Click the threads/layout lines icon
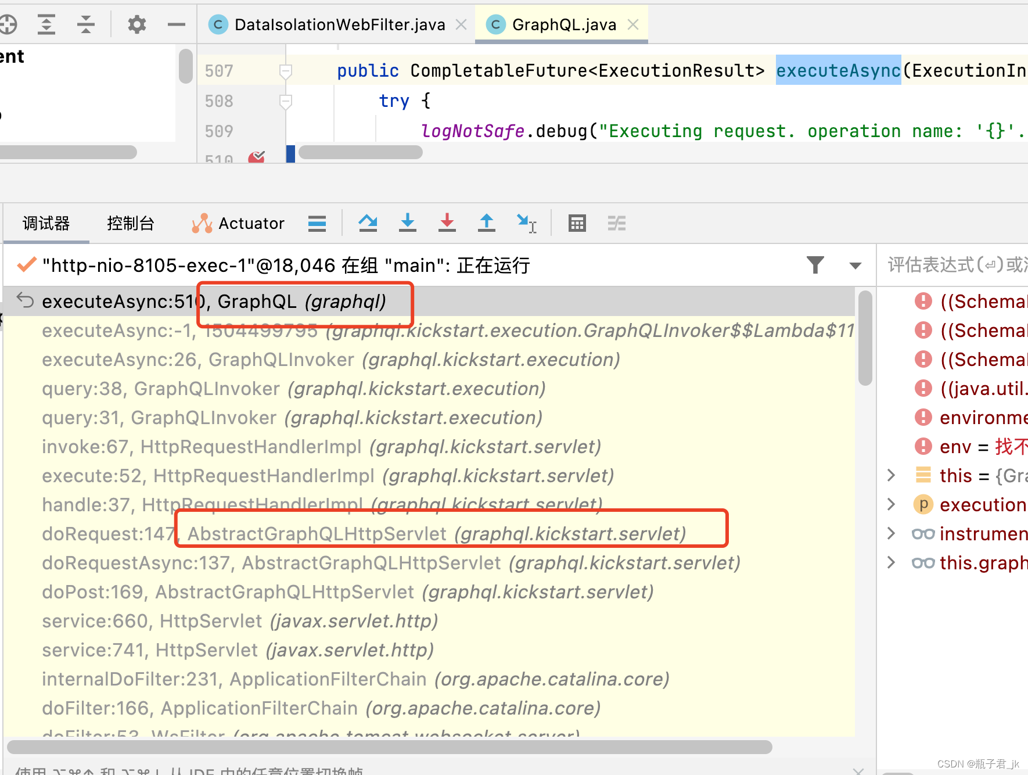1028x775 pixels. (317, 223)
